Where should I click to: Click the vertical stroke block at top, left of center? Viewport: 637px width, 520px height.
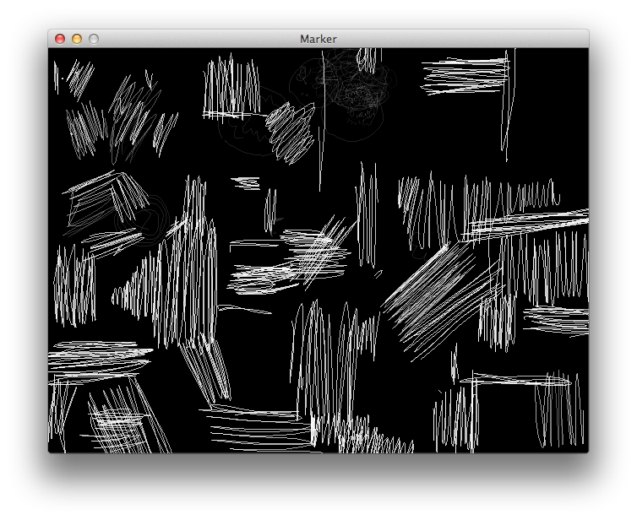pos(230,89)
